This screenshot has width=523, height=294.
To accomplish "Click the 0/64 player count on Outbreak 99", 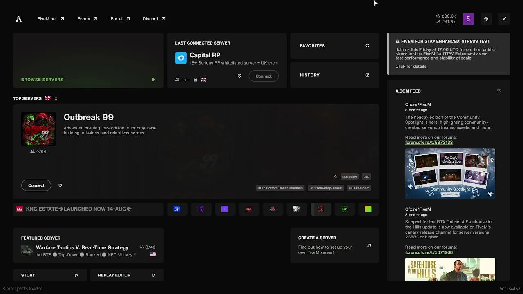I will [38, 151].
